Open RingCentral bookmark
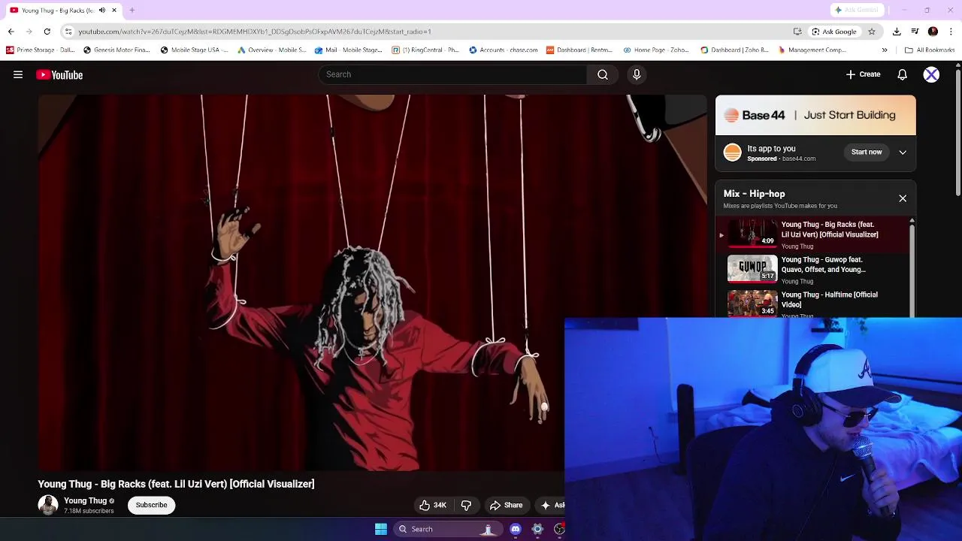The width and height of the screenshot is (962, 541). point(425,50)
